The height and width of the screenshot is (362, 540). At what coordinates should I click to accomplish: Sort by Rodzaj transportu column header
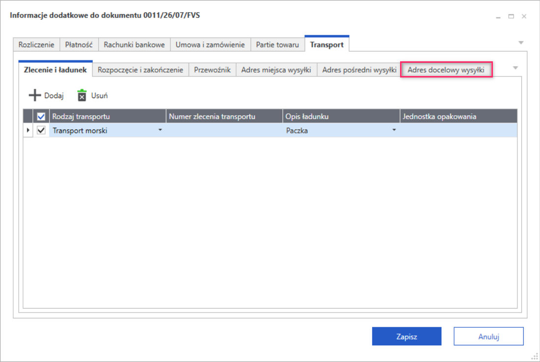tap(108, 116)
